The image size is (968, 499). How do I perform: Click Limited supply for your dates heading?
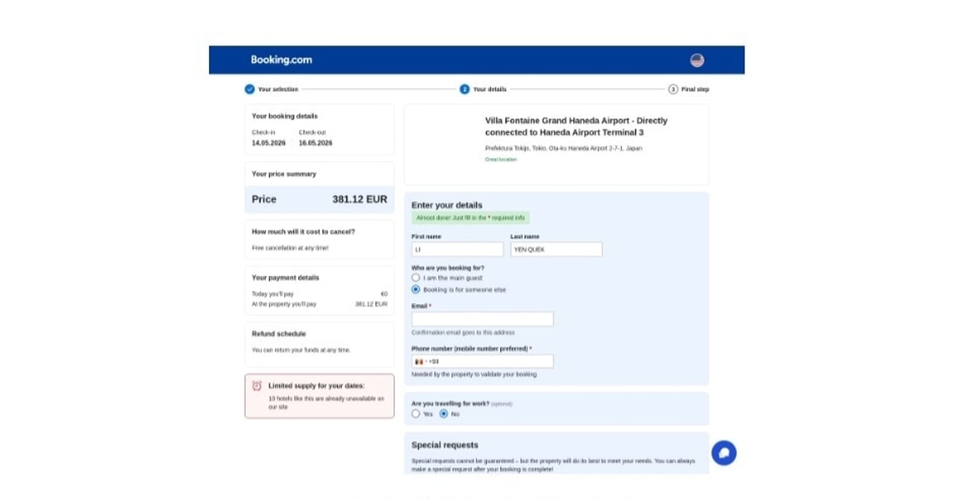(x=316, y=386)
